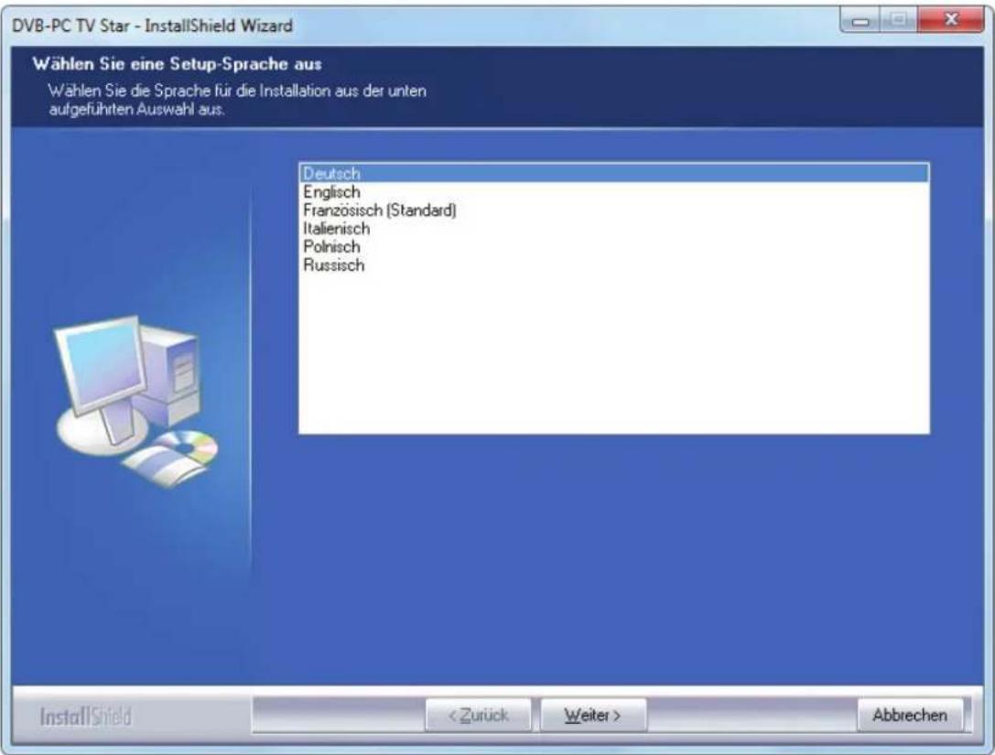Click the Weiter button to continue

(593, 715)
